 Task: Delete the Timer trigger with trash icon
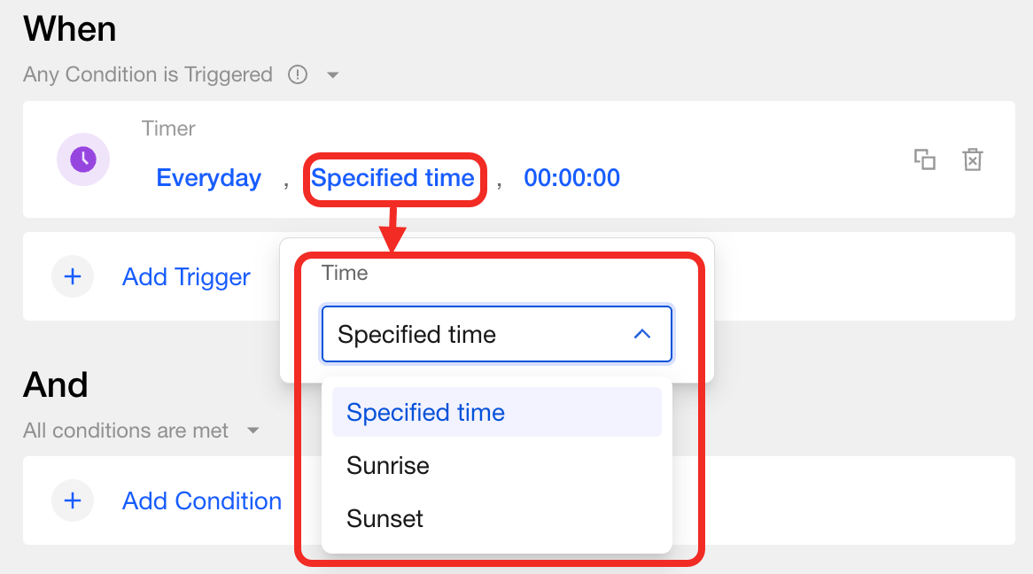click(x=973, y=159)
